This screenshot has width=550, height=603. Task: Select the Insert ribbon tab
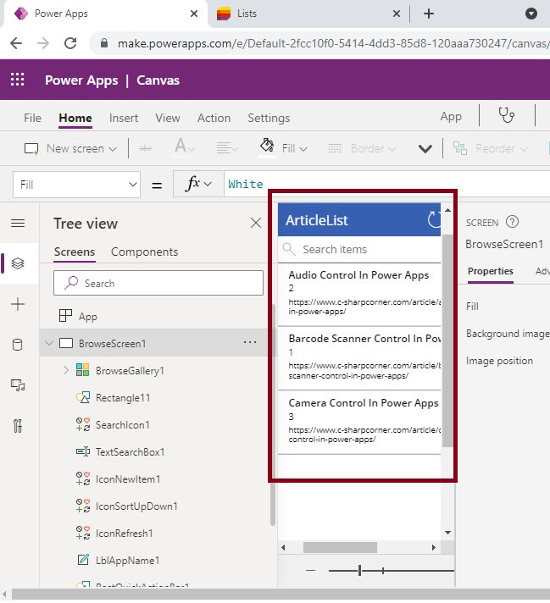(124, 118)
